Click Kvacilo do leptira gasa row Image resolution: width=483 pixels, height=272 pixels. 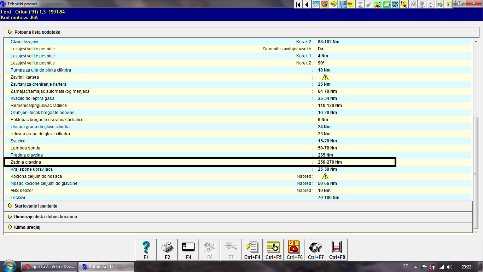[x=238, y=98]
